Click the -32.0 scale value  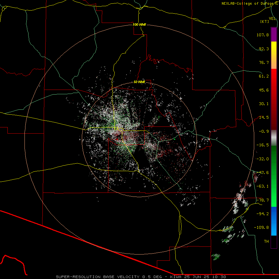pyautogui.click(x=263, y=159)
